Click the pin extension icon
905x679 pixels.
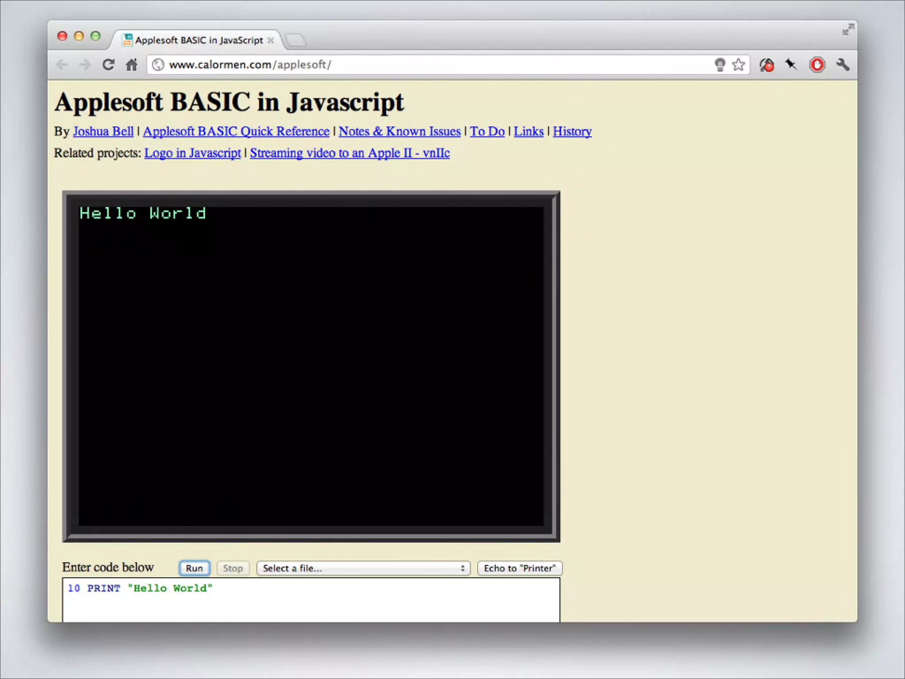(791, 65)
